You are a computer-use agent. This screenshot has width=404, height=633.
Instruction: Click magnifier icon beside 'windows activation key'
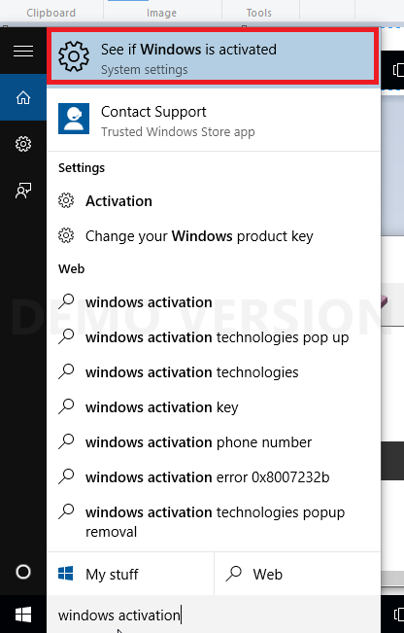(66, 406)
